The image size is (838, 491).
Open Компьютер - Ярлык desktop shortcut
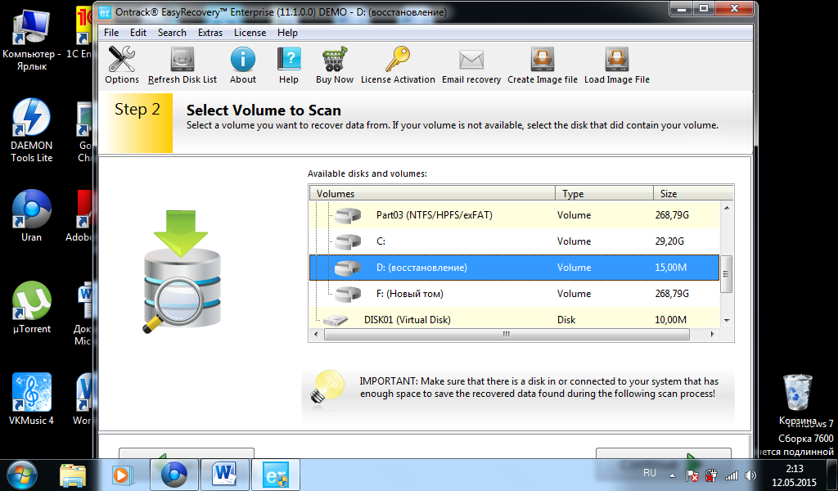(x=32, y=40)
